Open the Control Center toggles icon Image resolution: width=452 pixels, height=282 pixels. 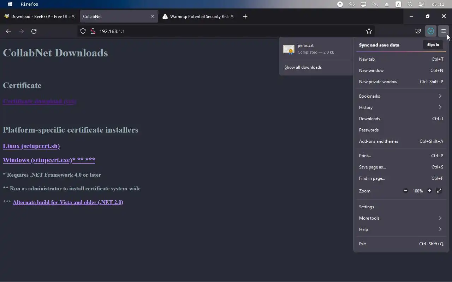tap(421, 4)
